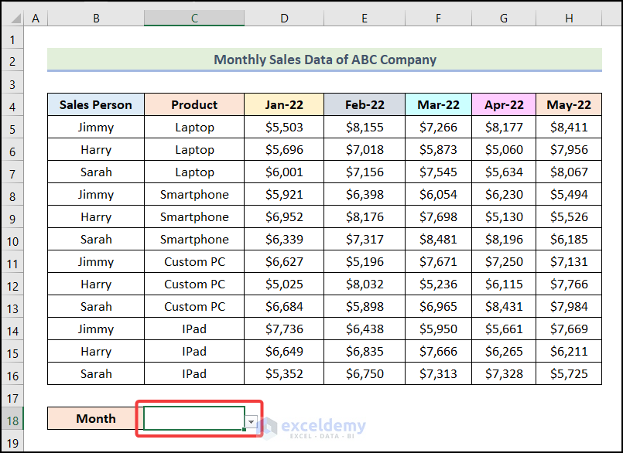623x453 pixels.
Task: Select column D header
Action: click(284, 18)
